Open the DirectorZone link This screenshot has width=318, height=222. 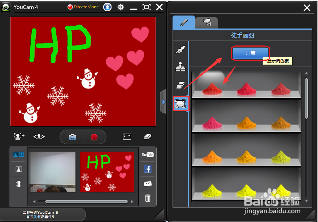[86, 7]
